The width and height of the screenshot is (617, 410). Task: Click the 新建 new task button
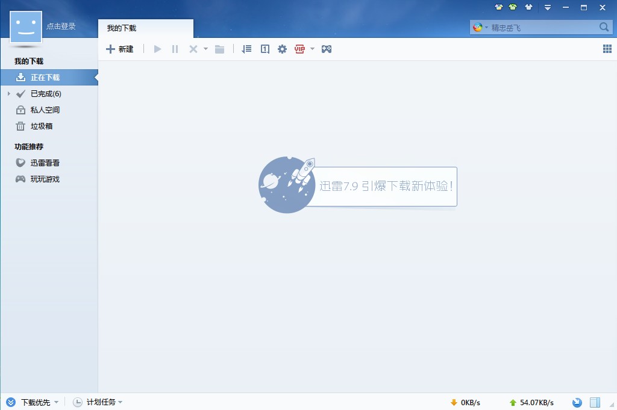coord(120,49)
